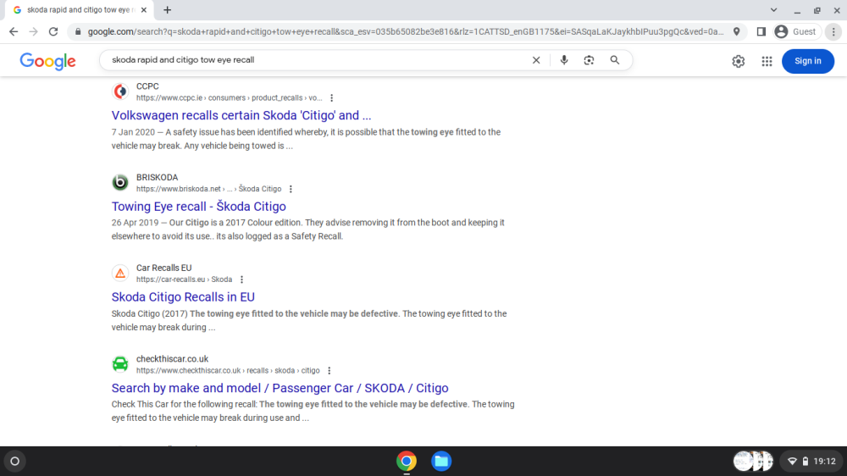Image resolution: width=847 pixels, height=476 pixels.
Task: Open Chrome from the shelf
Action: click(x=407, y=461)
